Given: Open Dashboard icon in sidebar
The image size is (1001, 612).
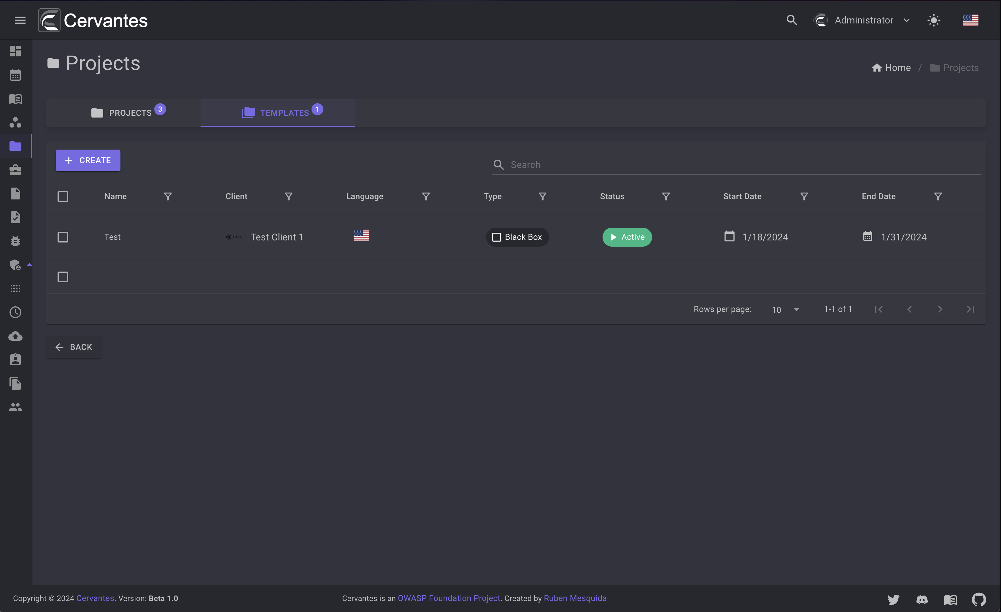Looking at the screenshot, I should (x=15, y=51).
